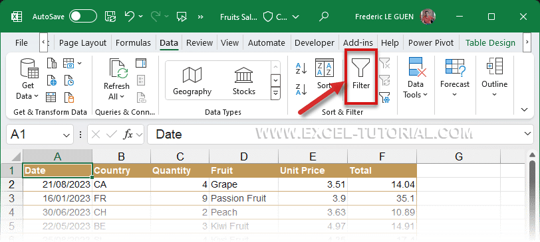Select the 'Passion Fruit' cell

pos(243,198)
